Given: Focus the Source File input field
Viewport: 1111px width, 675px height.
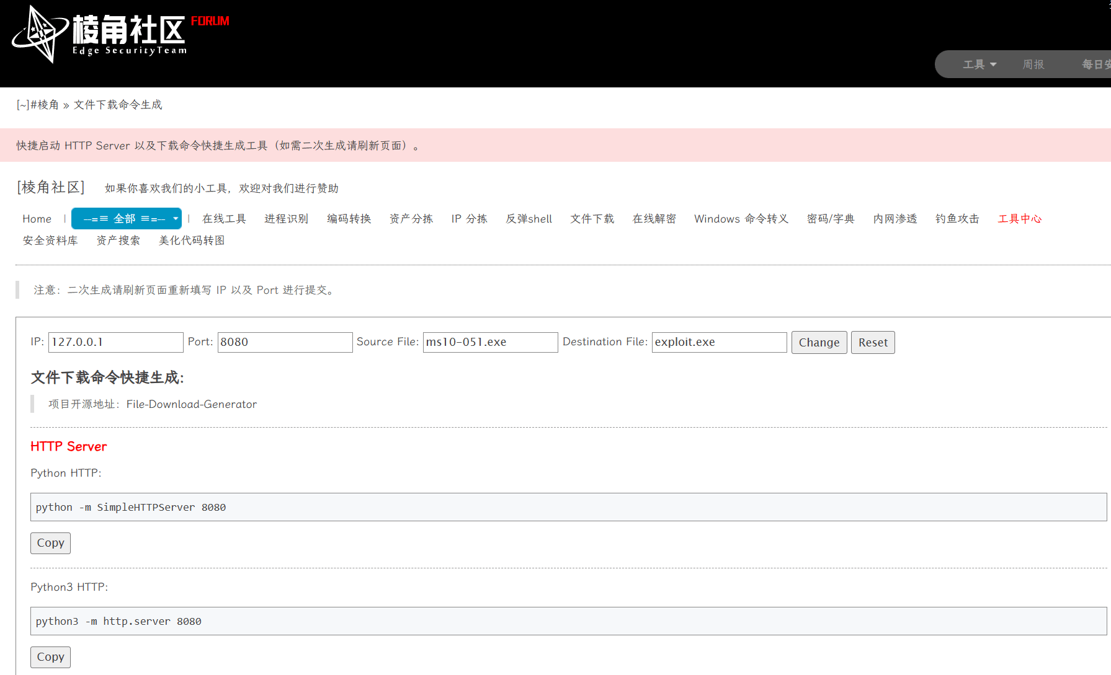Looking at the screenshot, I should tap(491, 342).
